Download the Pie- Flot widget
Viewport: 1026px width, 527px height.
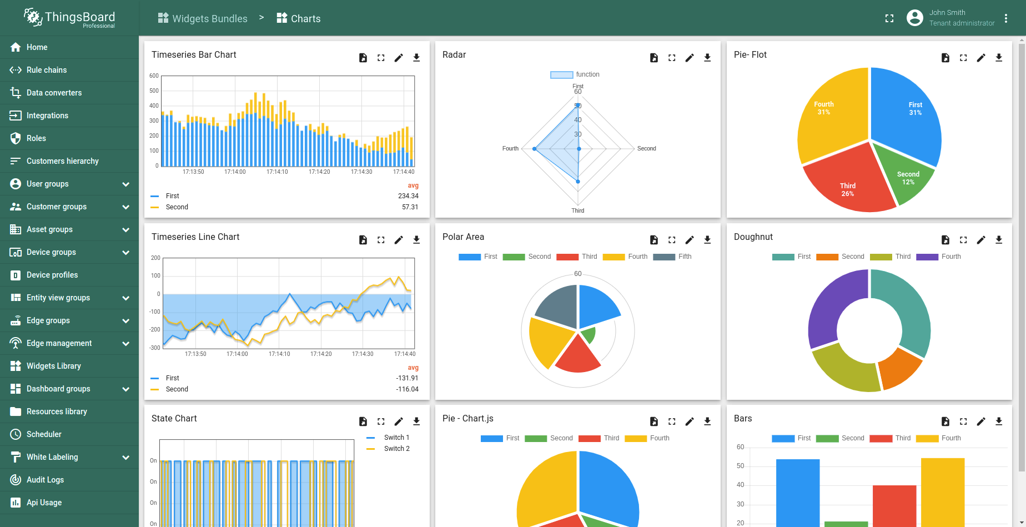(x=999, y=58)
